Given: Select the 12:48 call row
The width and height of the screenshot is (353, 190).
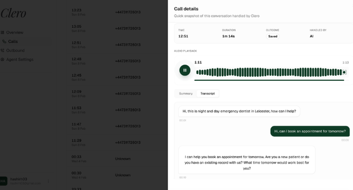Looking at the screenshot, I should click(117, 61).
